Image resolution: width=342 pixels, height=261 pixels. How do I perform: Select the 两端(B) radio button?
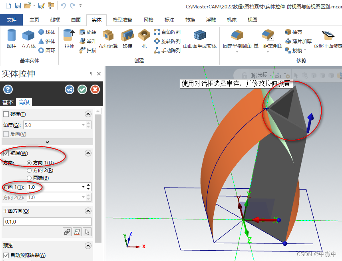pyautogui.click(x=29, y=178)
